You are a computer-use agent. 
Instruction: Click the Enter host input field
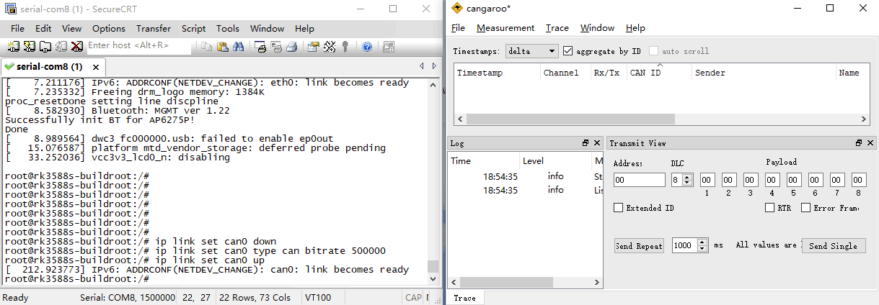pos(139,45)
